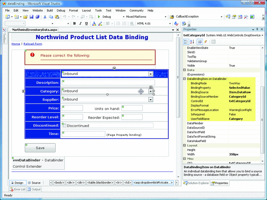Click the Undo arrow icon
Viewport: 267px width, 200px height.
point(64,17)
